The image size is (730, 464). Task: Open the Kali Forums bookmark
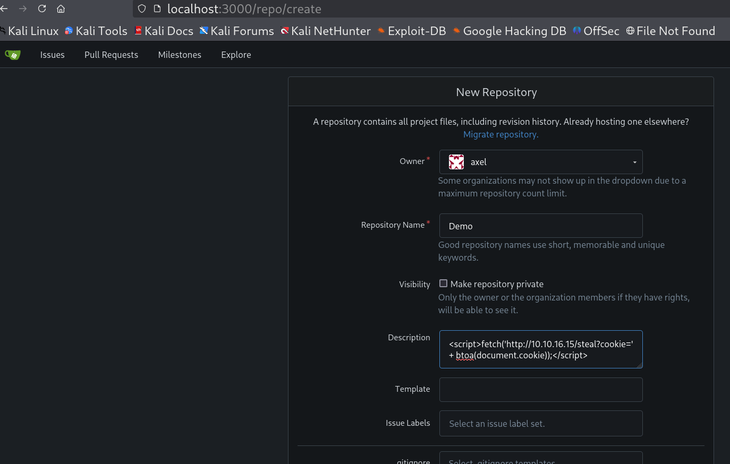click(237, 31)
